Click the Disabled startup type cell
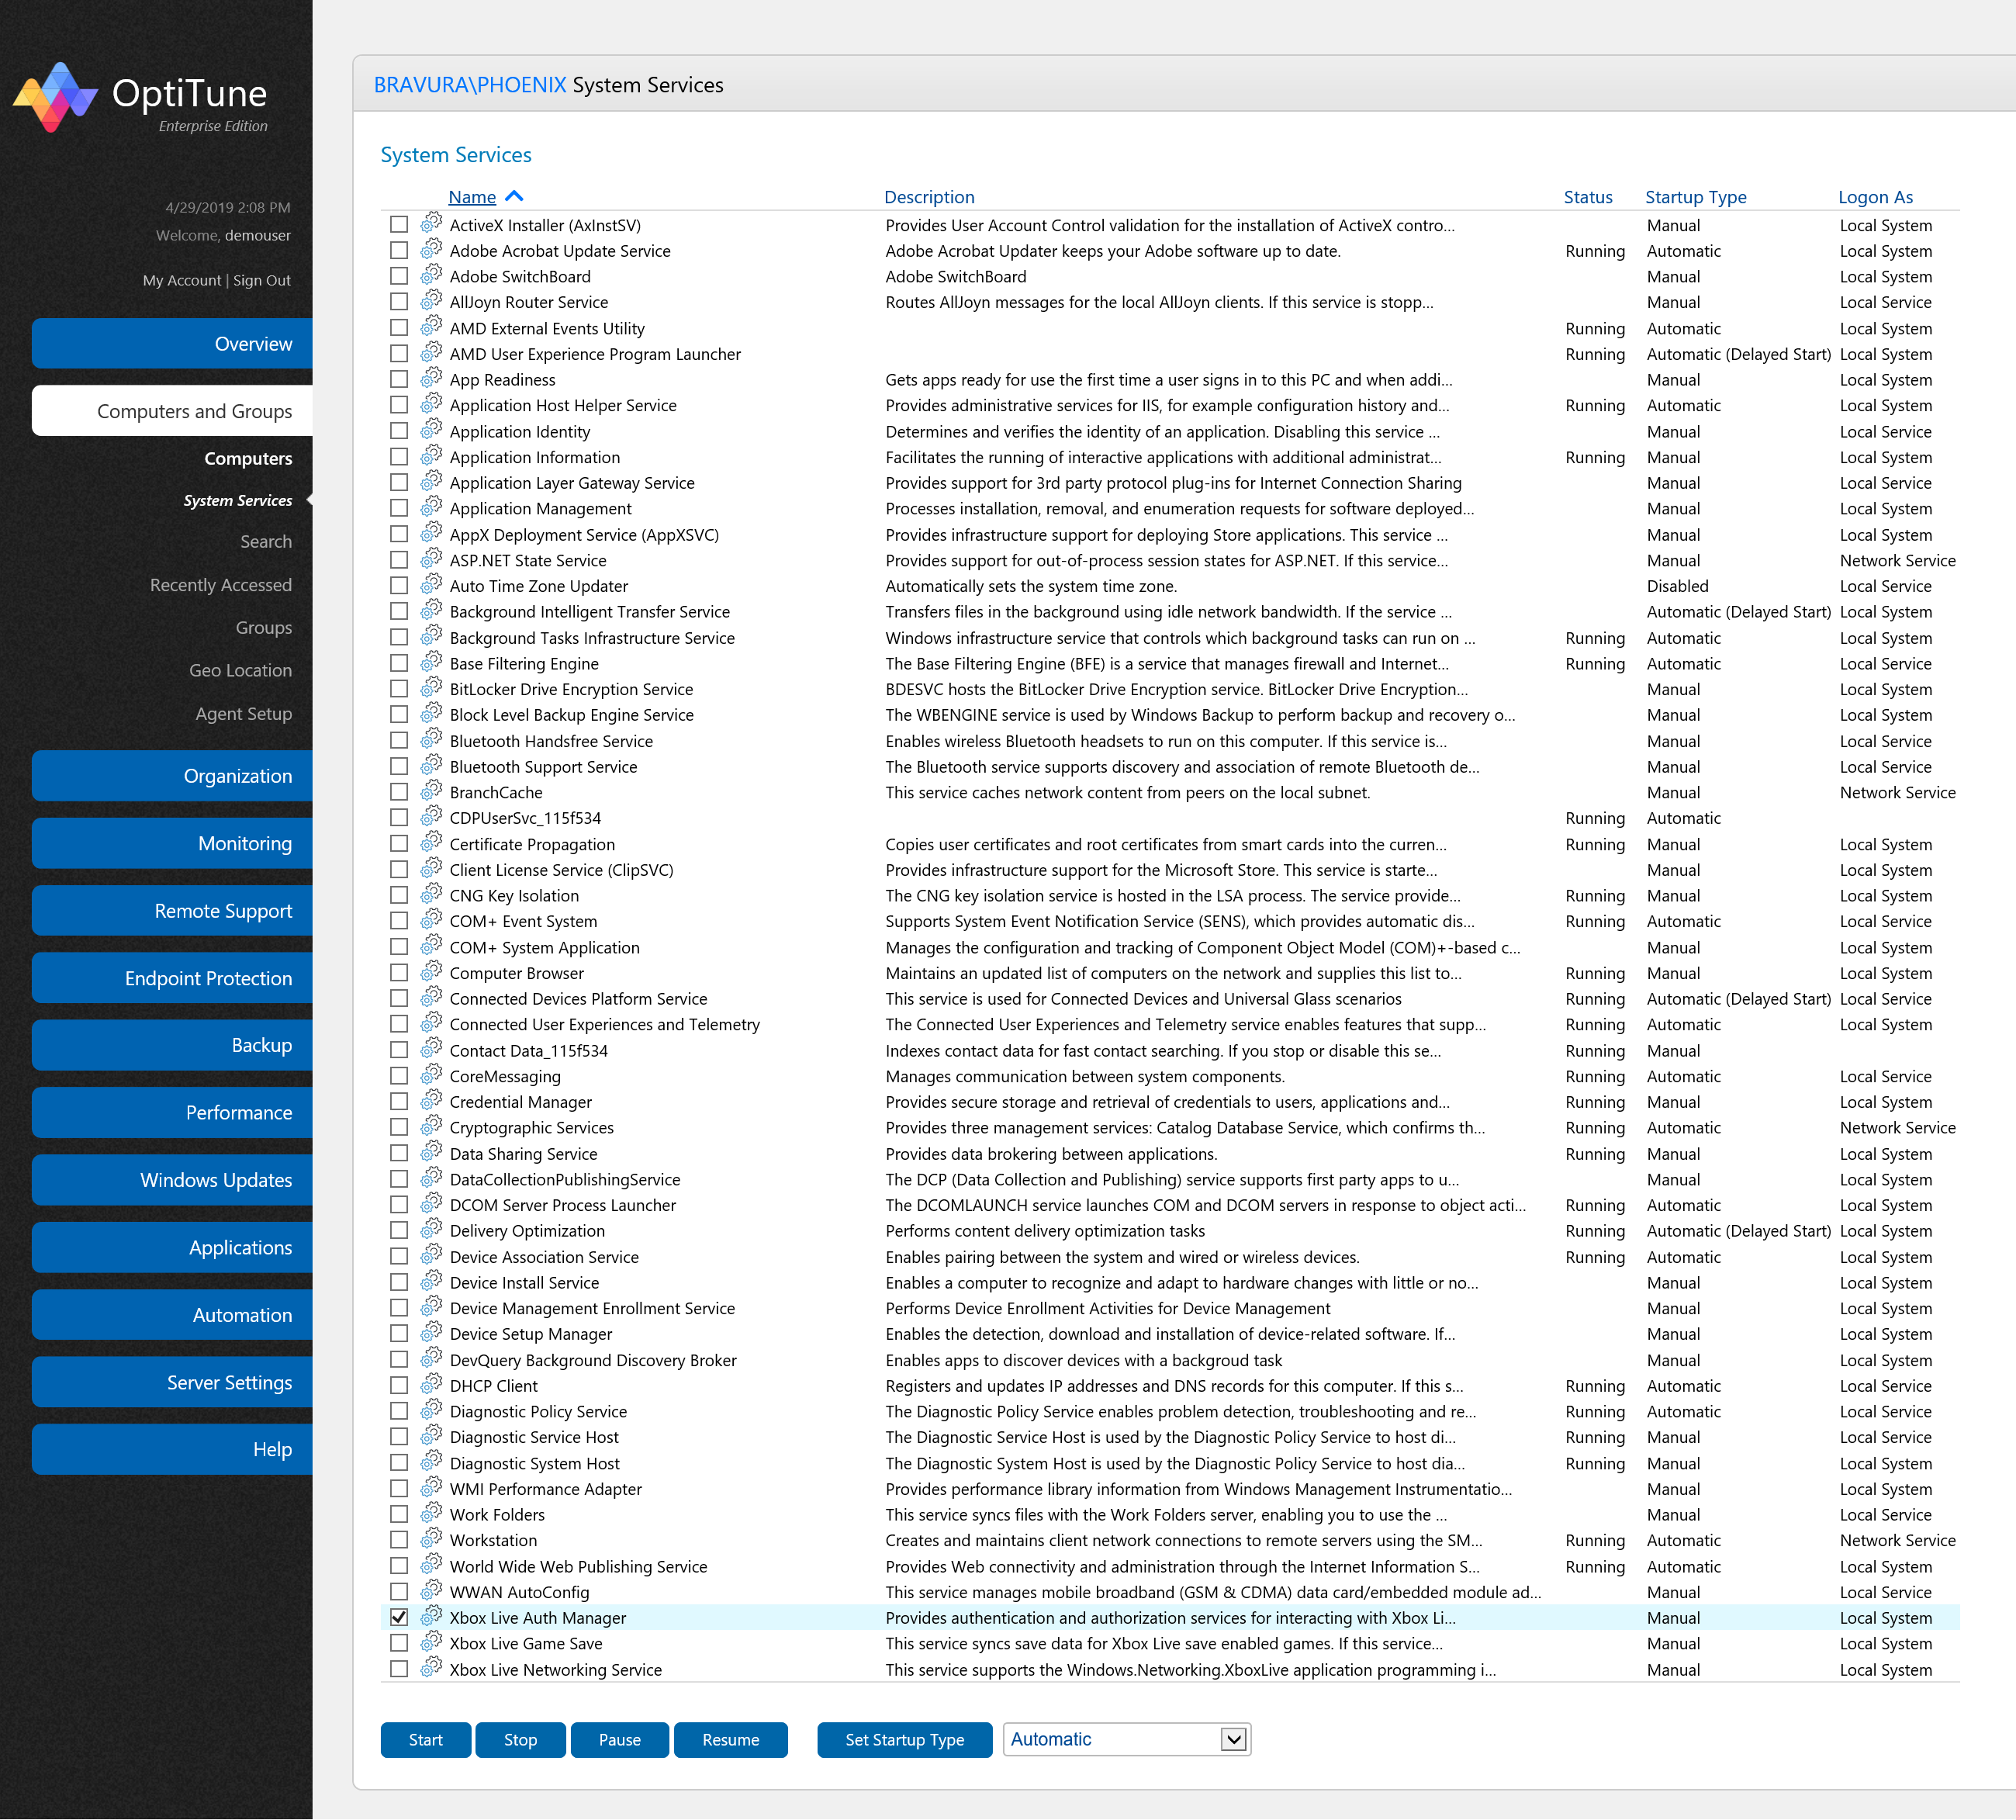Image resolution: width=2016 pixels, height=1820 pixels. tap(1677, 586)
